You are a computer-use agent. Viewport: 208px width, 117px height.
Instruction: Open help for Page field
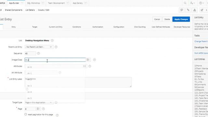43,109
